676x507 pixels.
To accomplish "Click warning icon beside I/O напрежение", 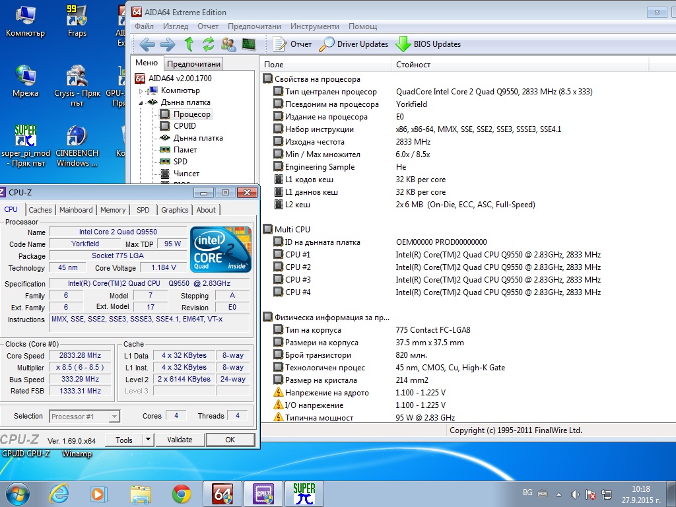I will point(279,405).
